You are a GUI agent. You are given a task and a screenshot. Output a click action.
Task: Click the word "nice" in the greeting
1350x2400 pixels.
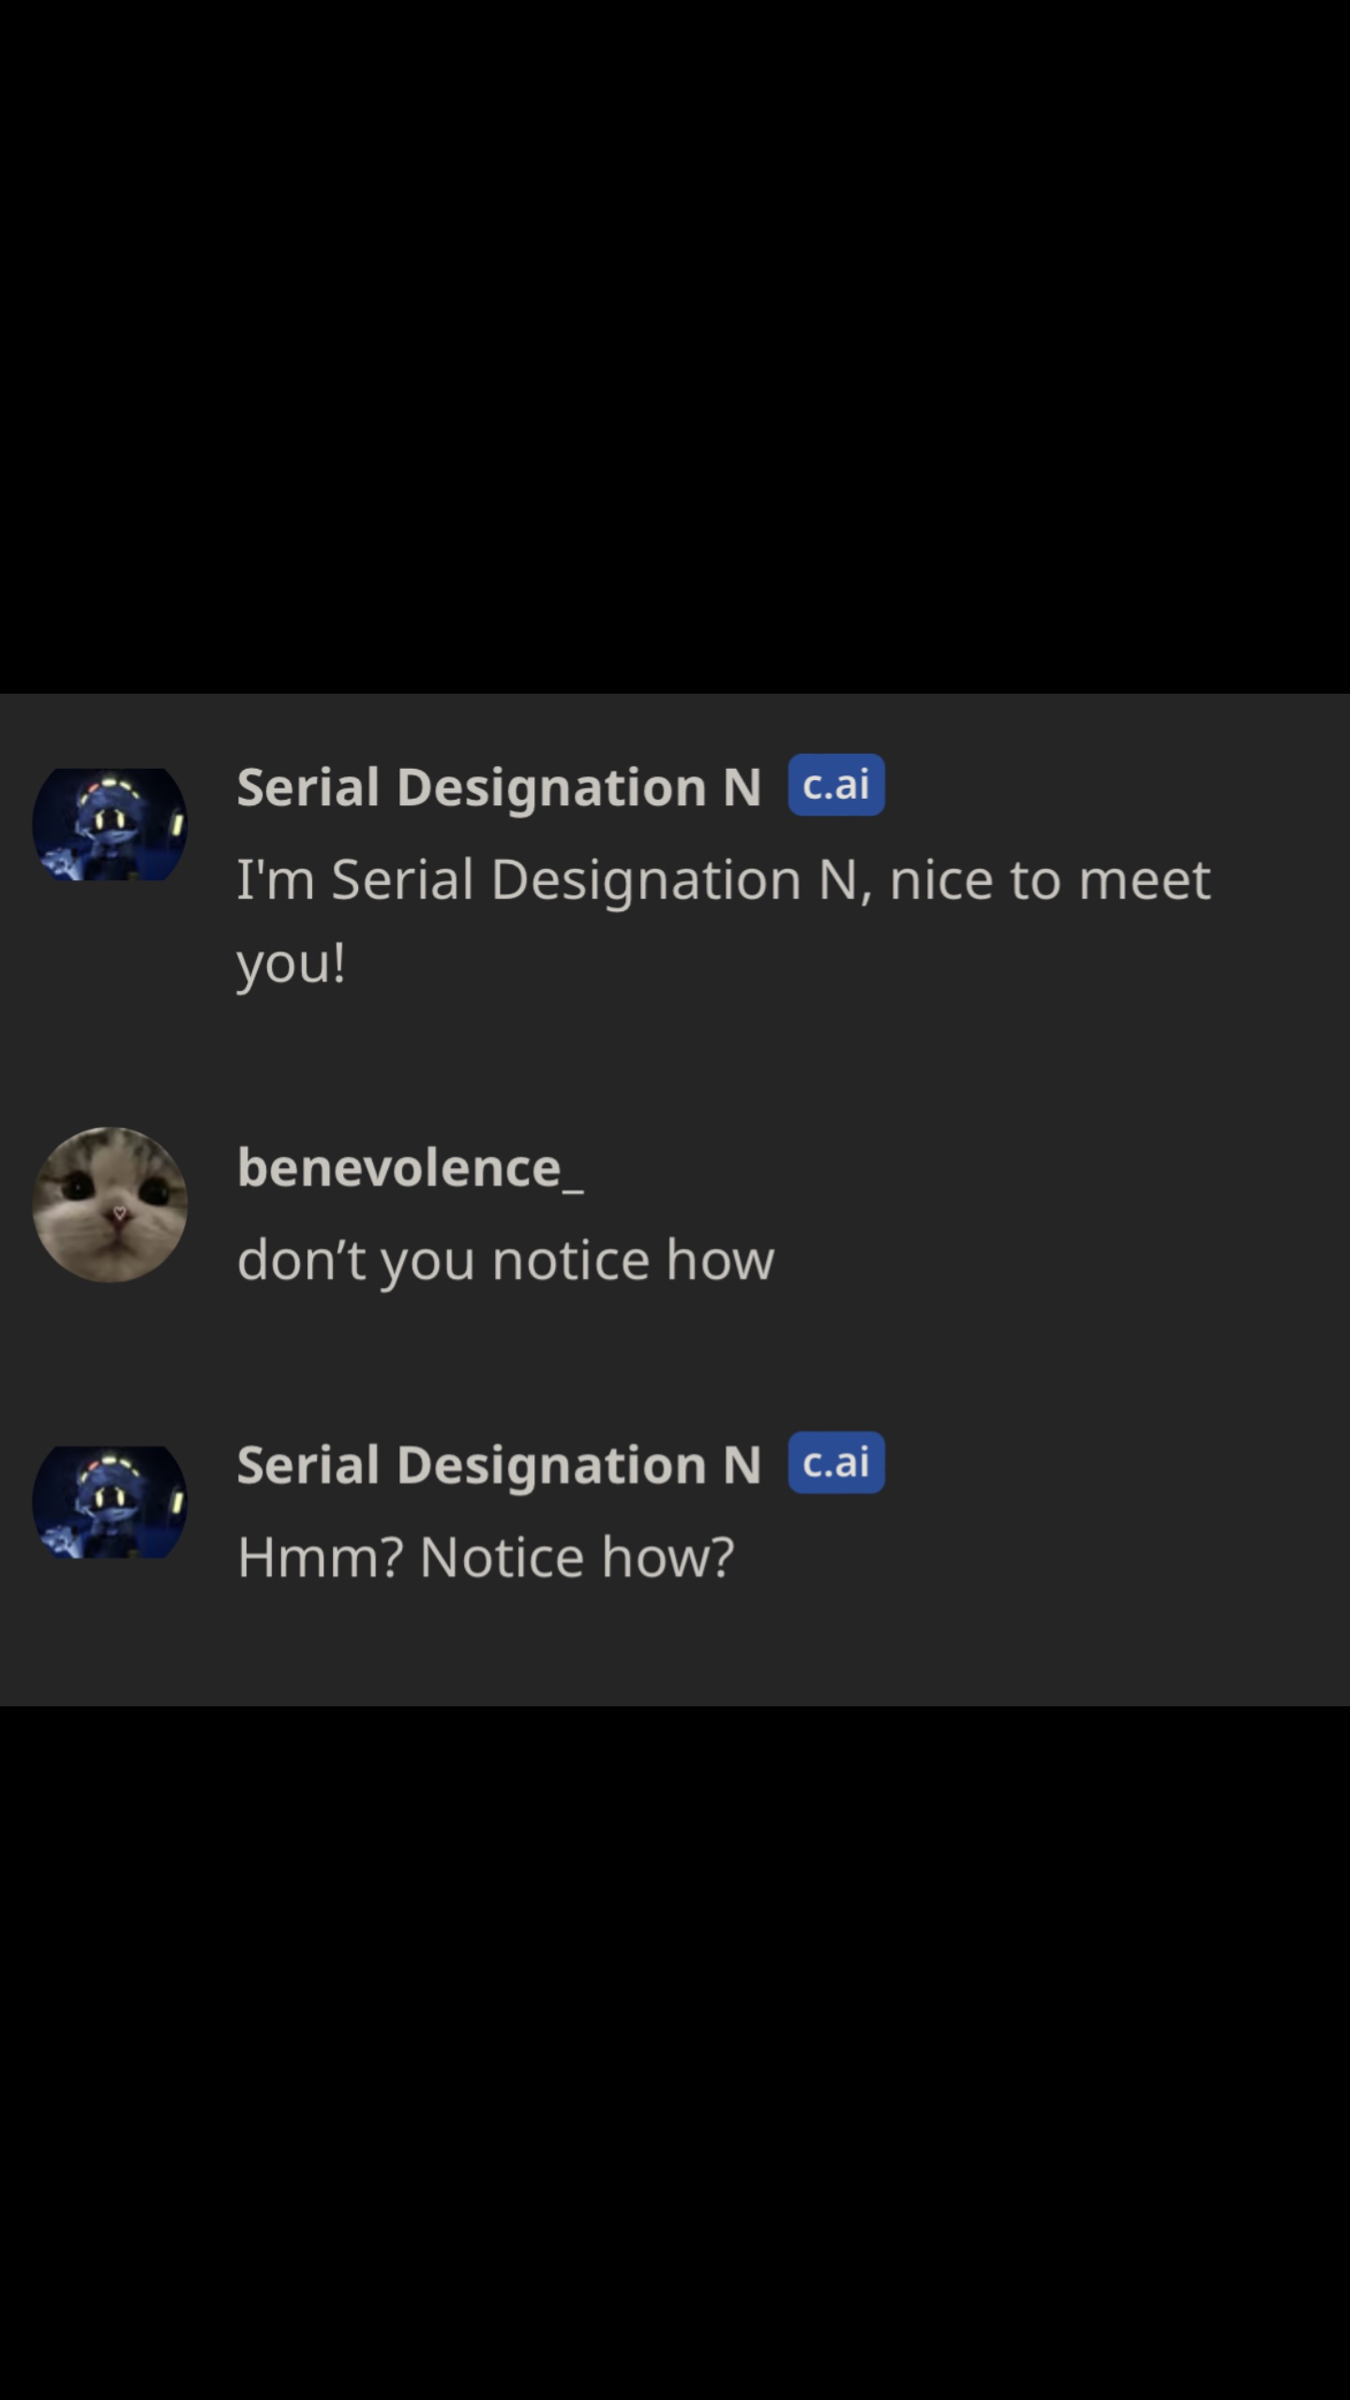pos(940,879)
